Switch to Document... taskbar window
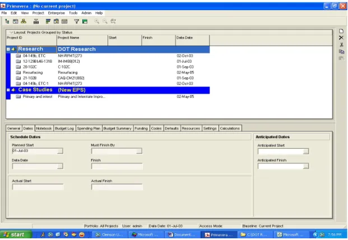Viewport: 348px width, 240px height. point(182,234)
